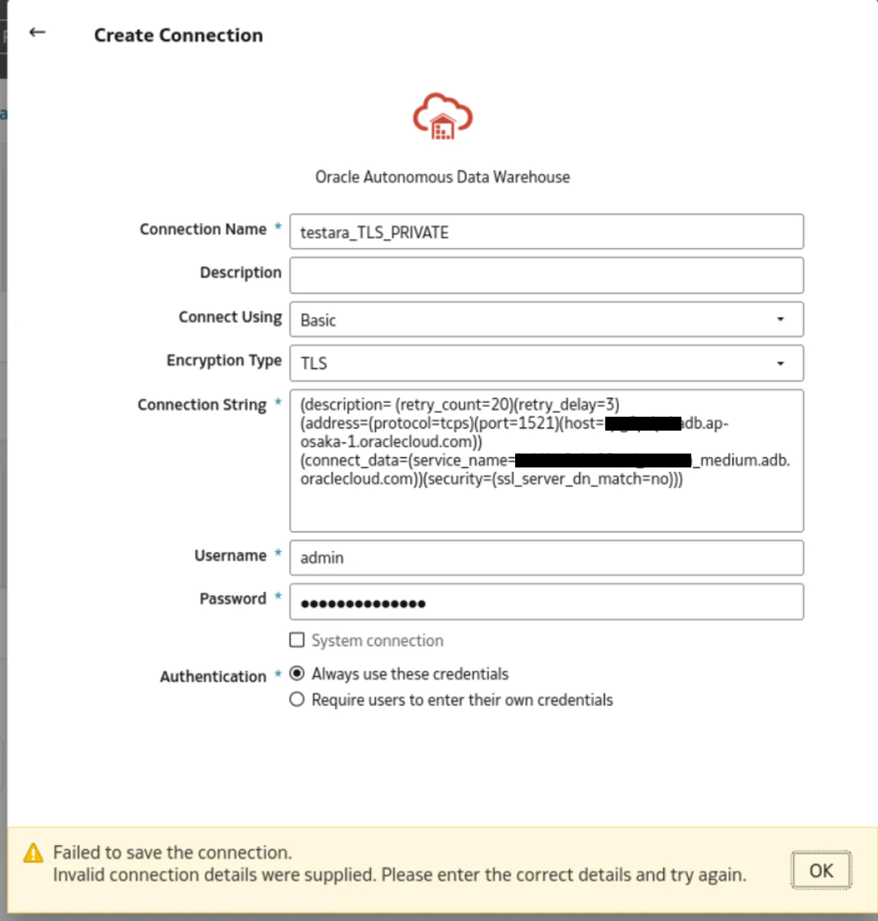This screenshot has width=878, height=921.
Task: Click the Oracle Autonomous Data Warehouse label
Action: [442, 177]
